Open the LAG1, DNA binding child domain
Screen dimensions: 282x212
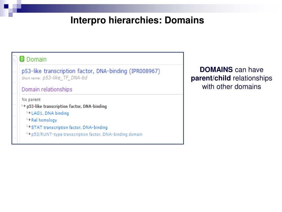[50, 113]
